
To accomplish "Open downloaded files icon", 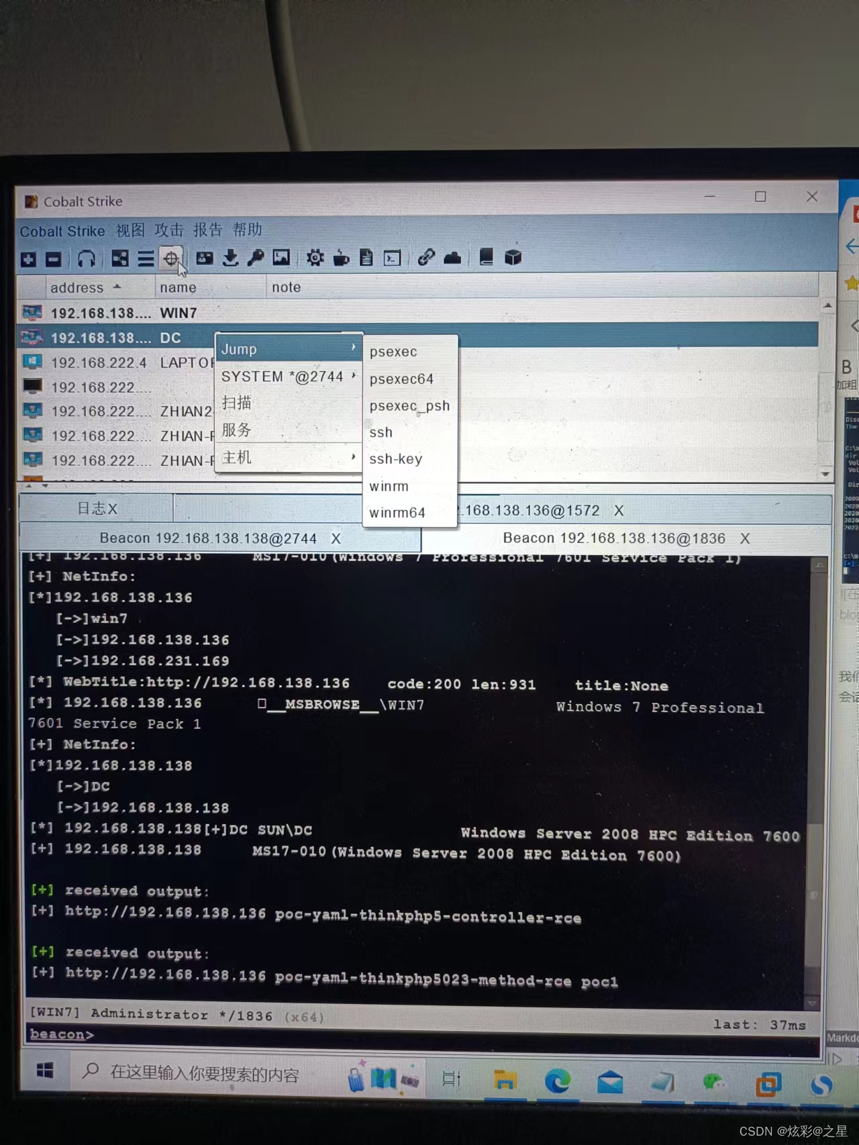I will [230, 258].
